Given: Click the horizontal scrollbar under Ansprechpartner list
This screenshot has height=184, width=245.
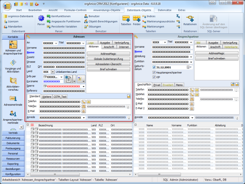Looking at the screenshot, I should coord(159,174).
